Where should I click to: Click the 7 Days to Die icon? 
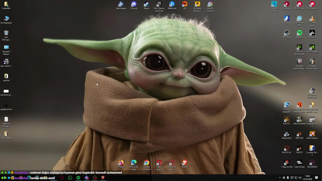287,164
